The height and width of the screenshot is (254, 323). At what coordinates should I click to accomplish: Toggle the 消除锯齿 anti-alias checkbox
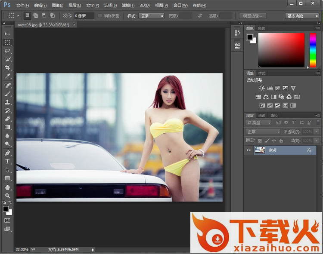[x=100, y=16]
